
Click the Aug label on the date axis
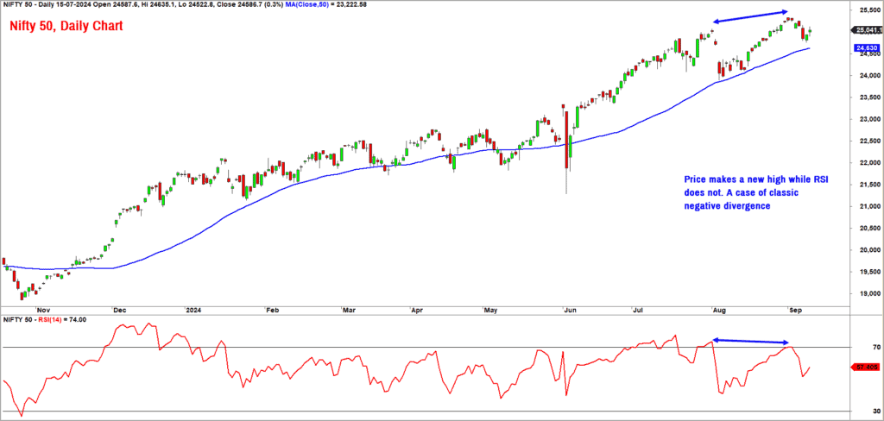point(719,311)
